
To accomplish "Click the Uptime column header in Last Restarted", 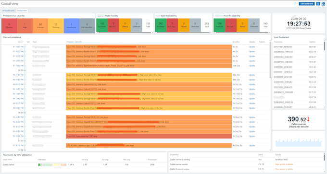I will (x=312, y=42).
